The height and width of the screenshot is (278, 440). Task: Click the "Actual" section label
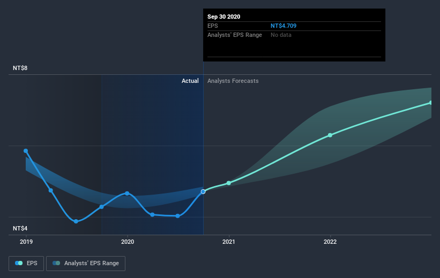coord(190,81)
